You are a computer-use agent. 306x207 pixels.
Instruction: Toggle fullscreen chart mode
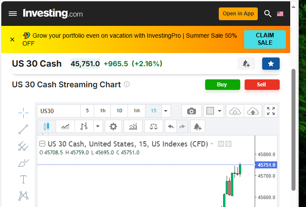[271, 111]
